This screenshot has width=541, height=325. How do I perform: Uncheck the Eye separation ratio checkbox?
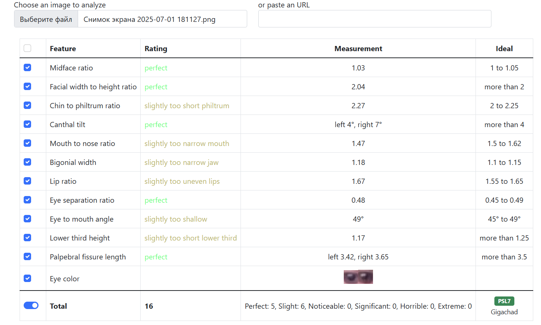27,200
